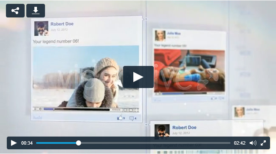
Task: Click the red sofa laptop photo
Action: (x=189, y=71)
